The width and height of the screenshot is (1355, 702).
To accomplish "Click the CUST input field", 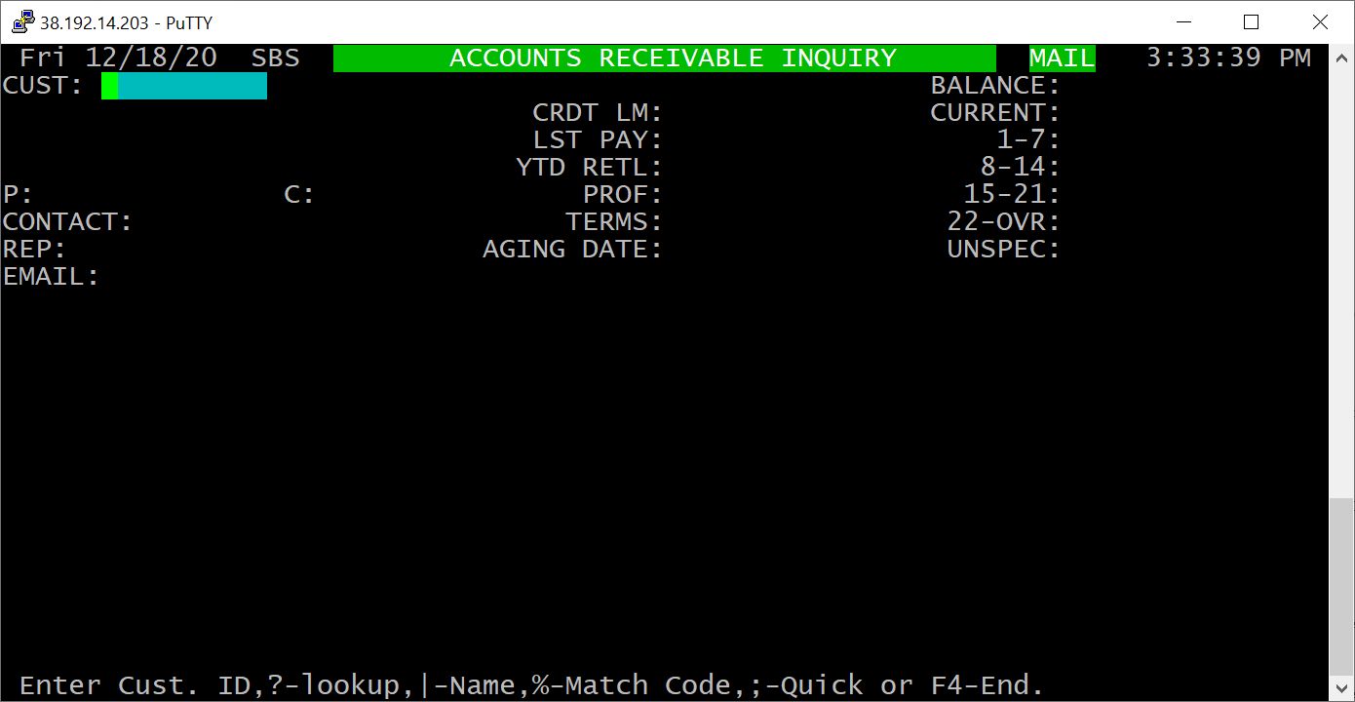I will [184, 86].
